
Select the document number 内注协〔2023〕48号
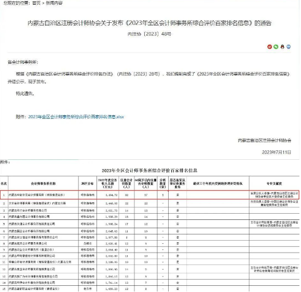tap(149, 34)
